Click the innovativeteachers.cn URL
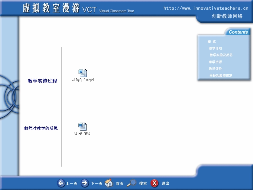 (x=206, y=8)
